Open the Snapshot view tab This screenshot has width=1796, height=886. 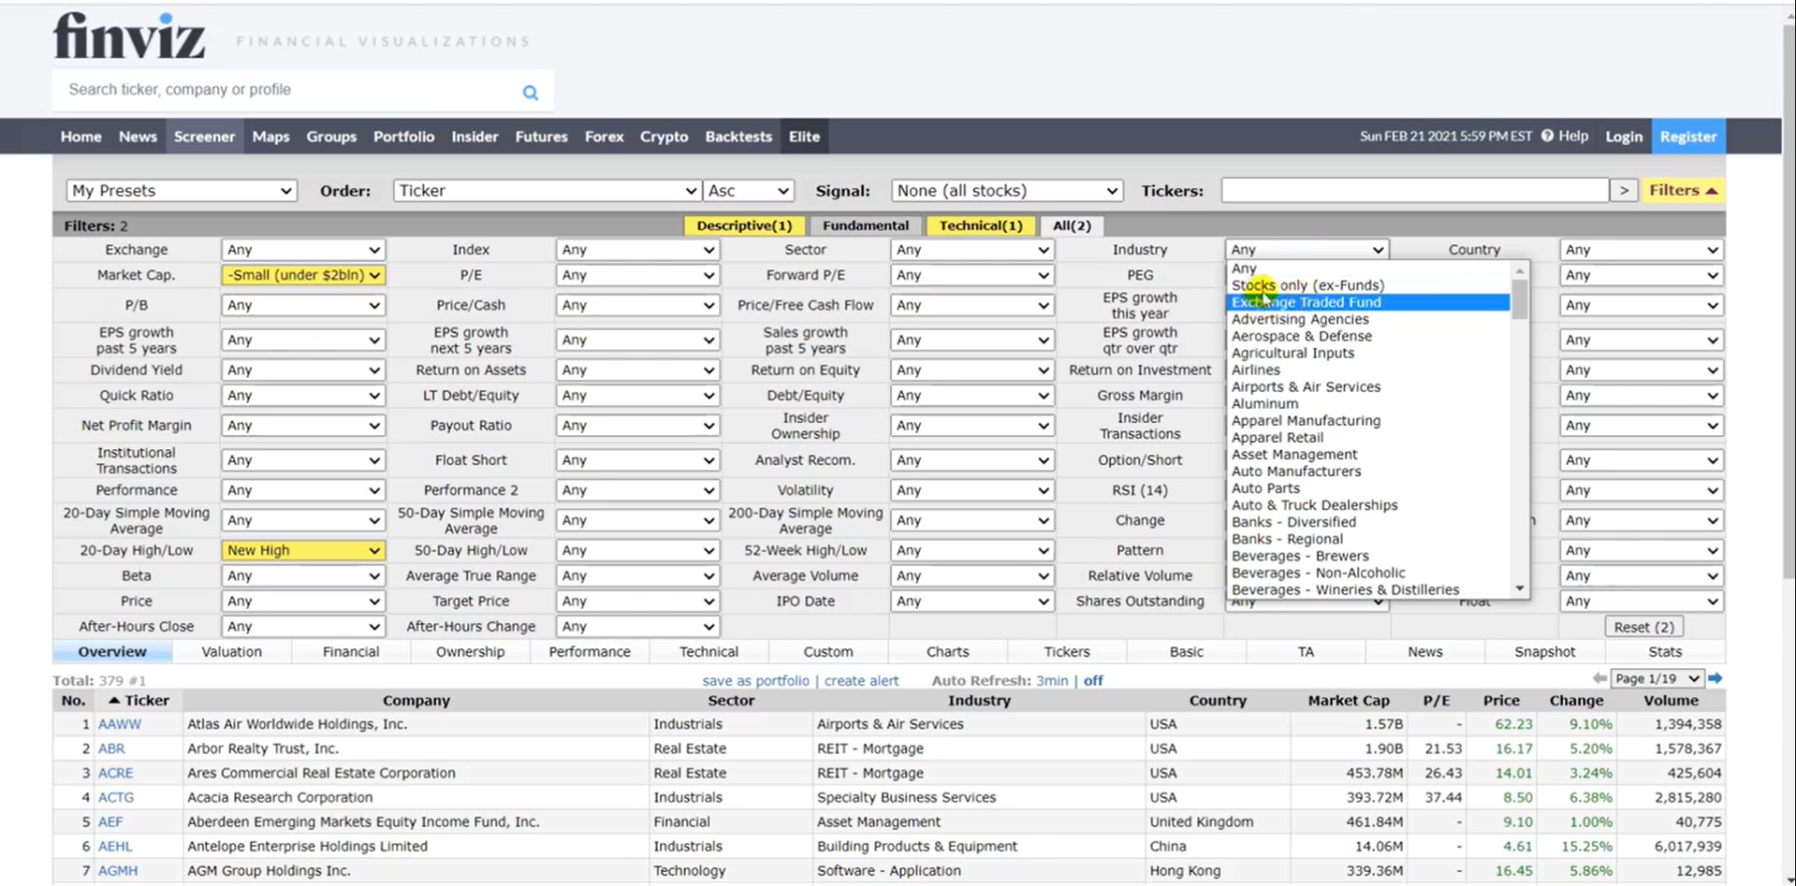1544,651
